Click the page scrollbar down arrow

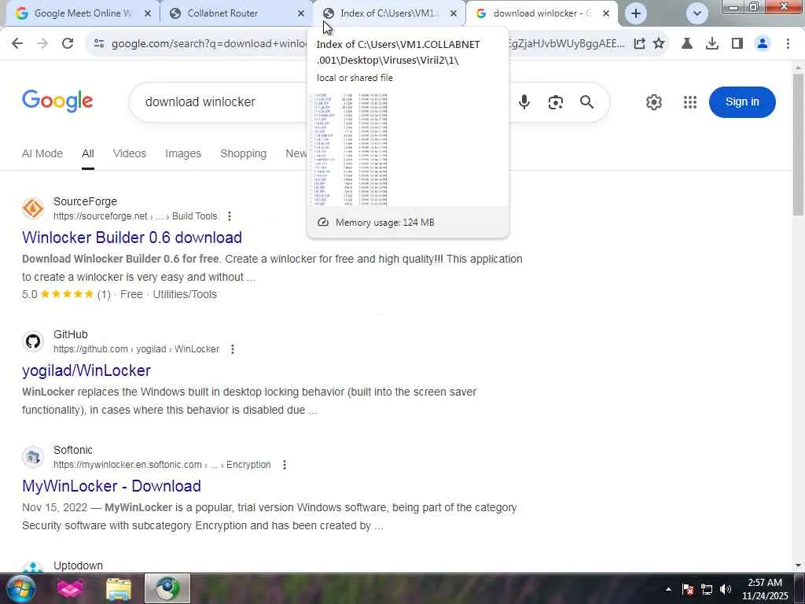(x=798, y=565)
